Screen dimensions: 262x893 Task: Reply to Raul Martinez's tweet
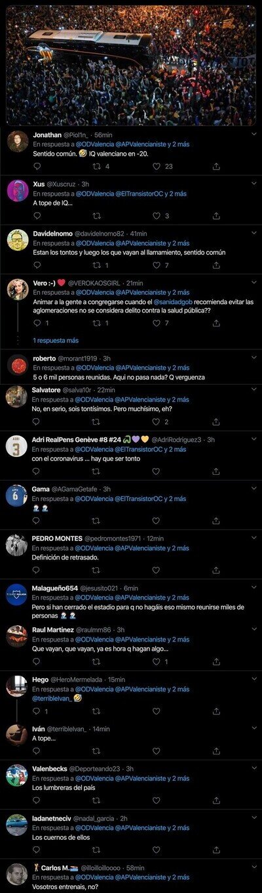tap(37, 661)
